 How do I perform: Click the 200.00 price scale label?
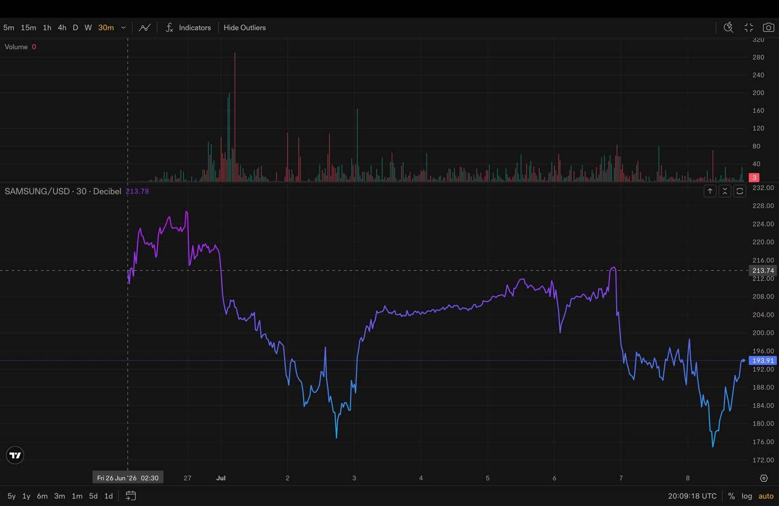pyautogui.click(x=763, y=333)
